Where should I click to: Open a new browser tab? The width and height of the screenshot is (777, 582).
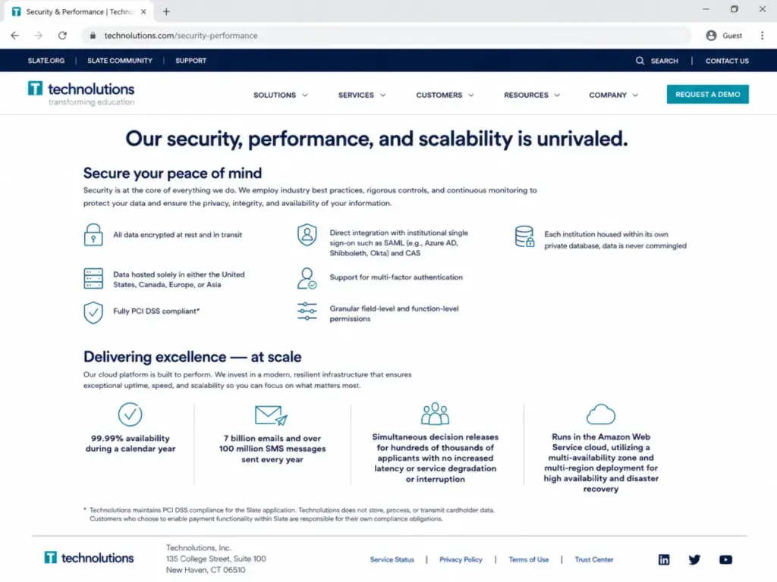click(166, 12)
